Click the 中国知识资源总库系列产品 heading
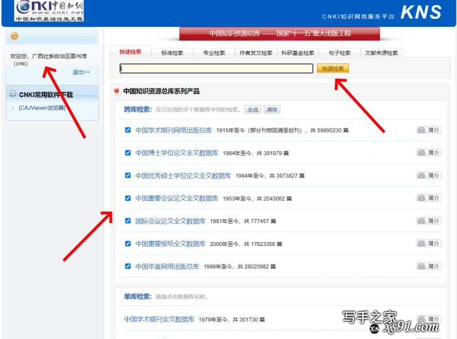This screenshot has height=339, width=457. tap(161, 91)
